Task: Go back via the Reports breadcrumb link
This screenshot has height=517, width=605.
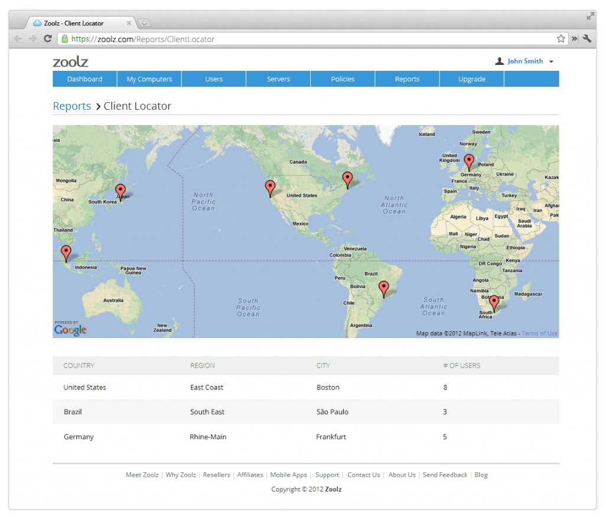Action: (x=71, y=106)
